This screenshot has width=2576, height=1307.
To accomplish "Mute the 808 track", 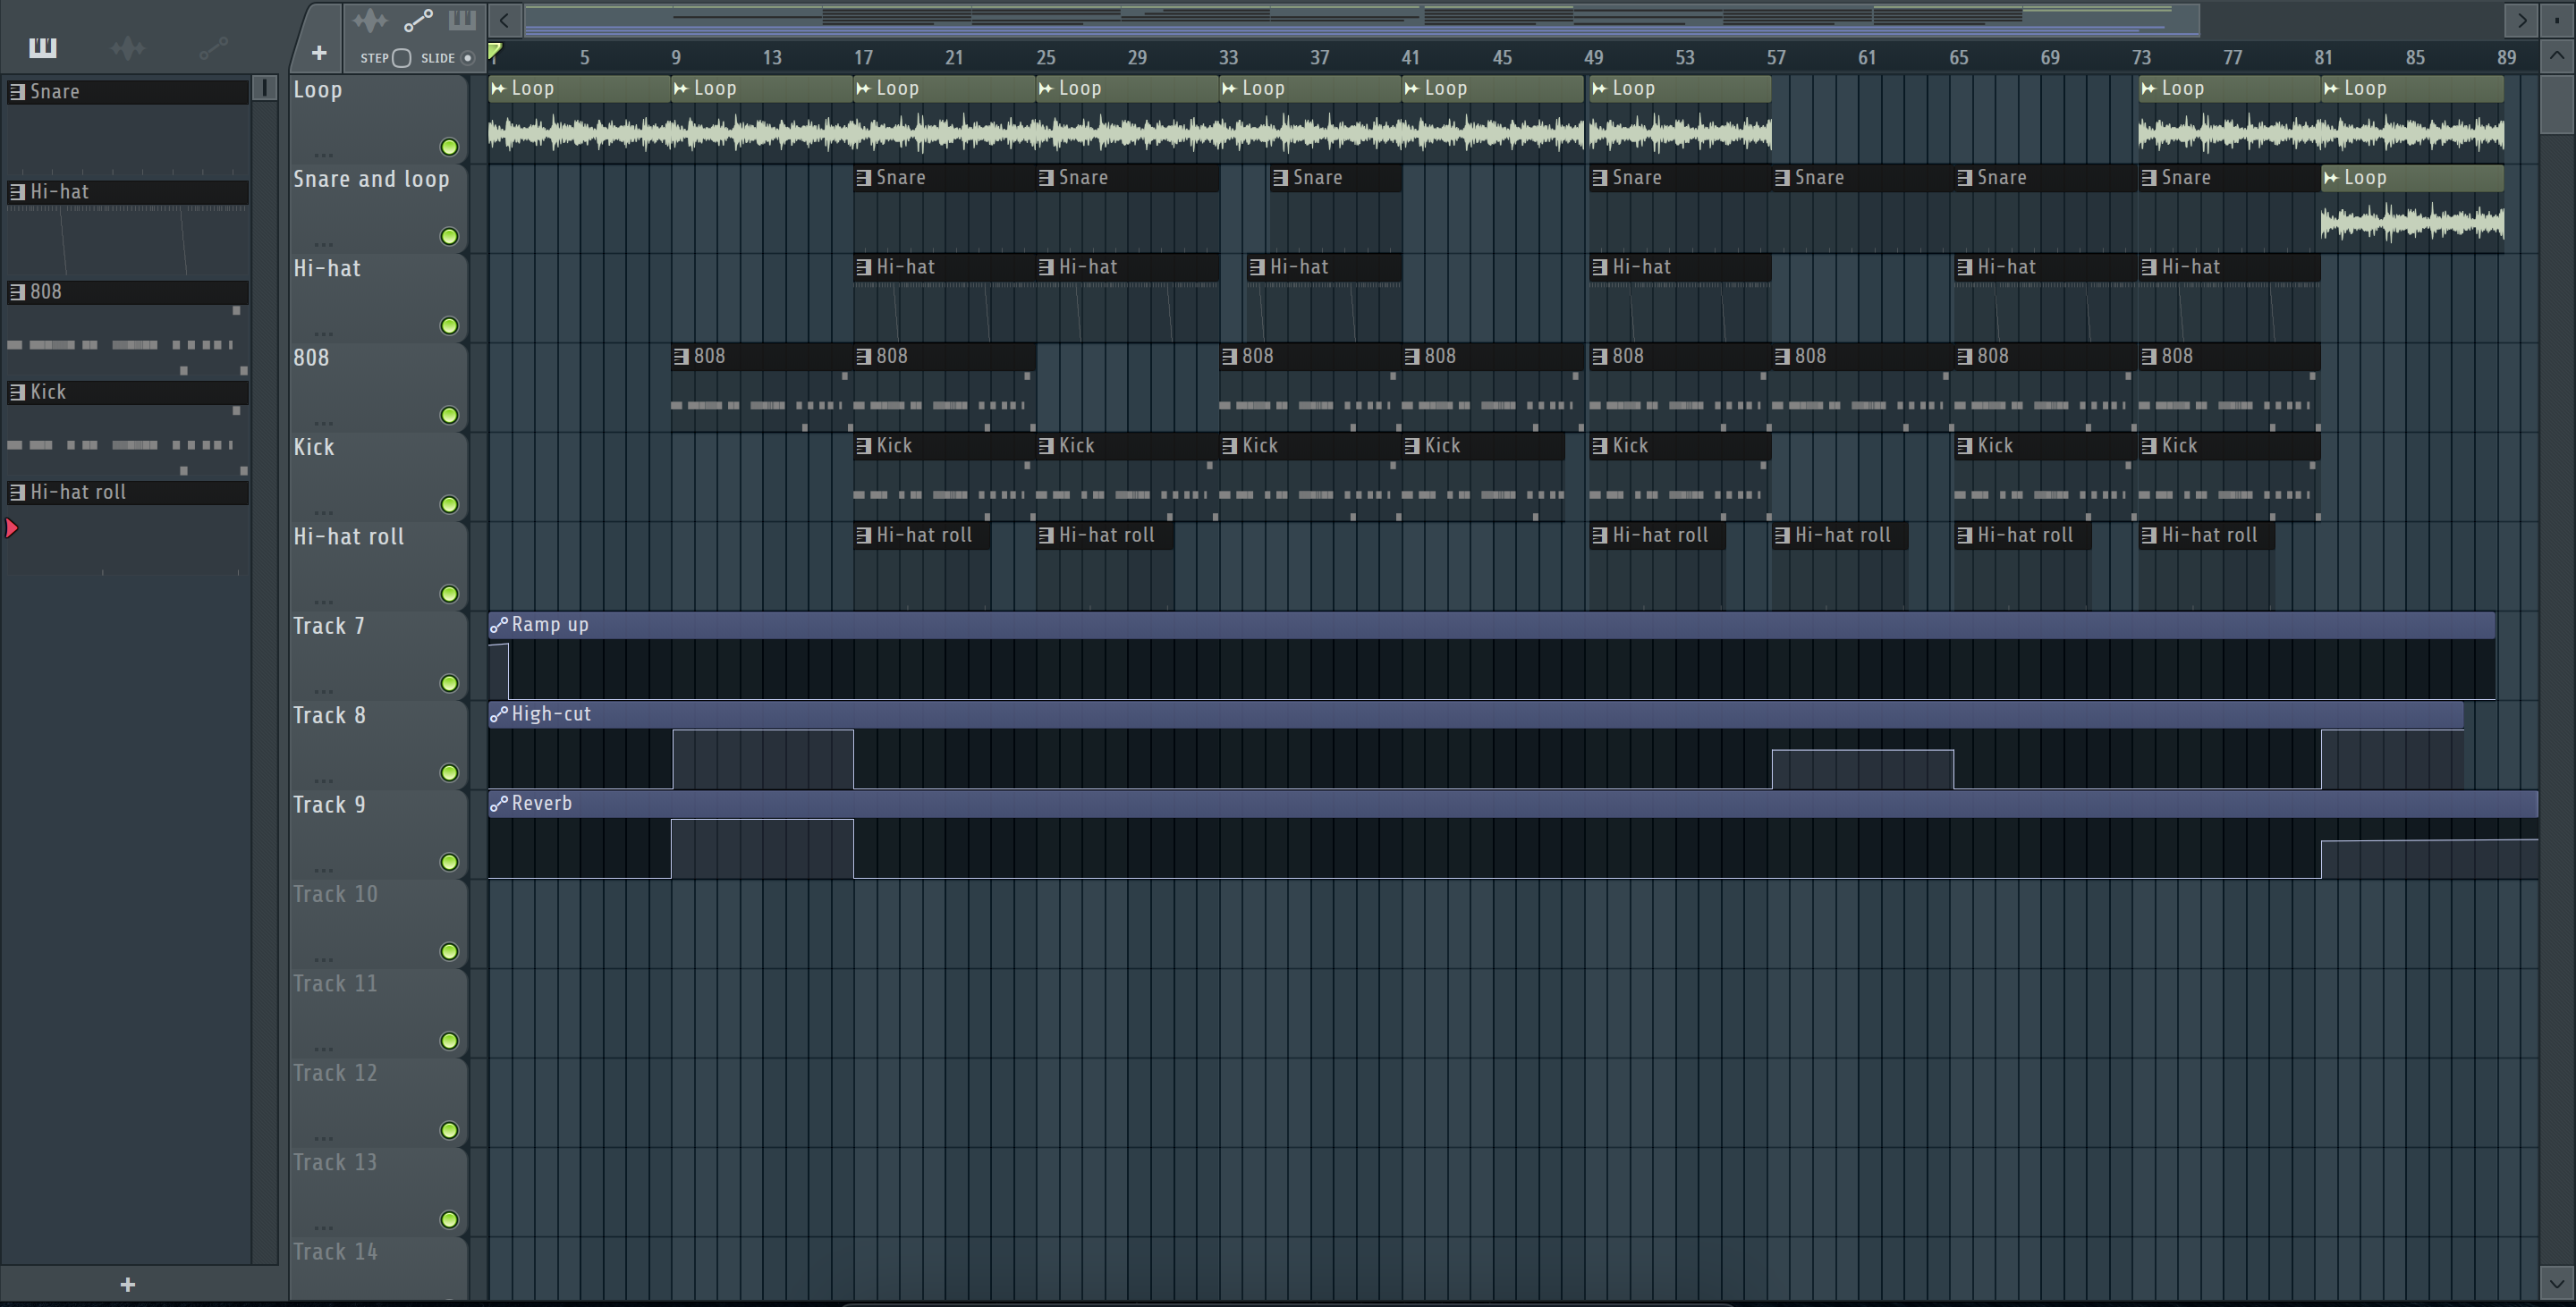I will pos(450,416).
